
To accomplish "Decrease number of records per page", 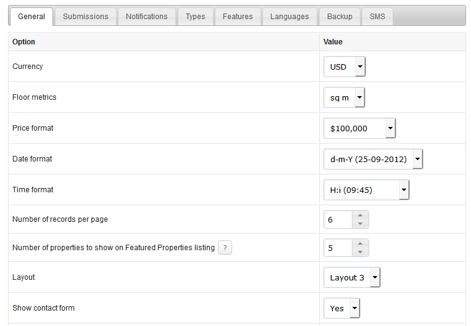I will pyautogui.click(x=360, y=224).
